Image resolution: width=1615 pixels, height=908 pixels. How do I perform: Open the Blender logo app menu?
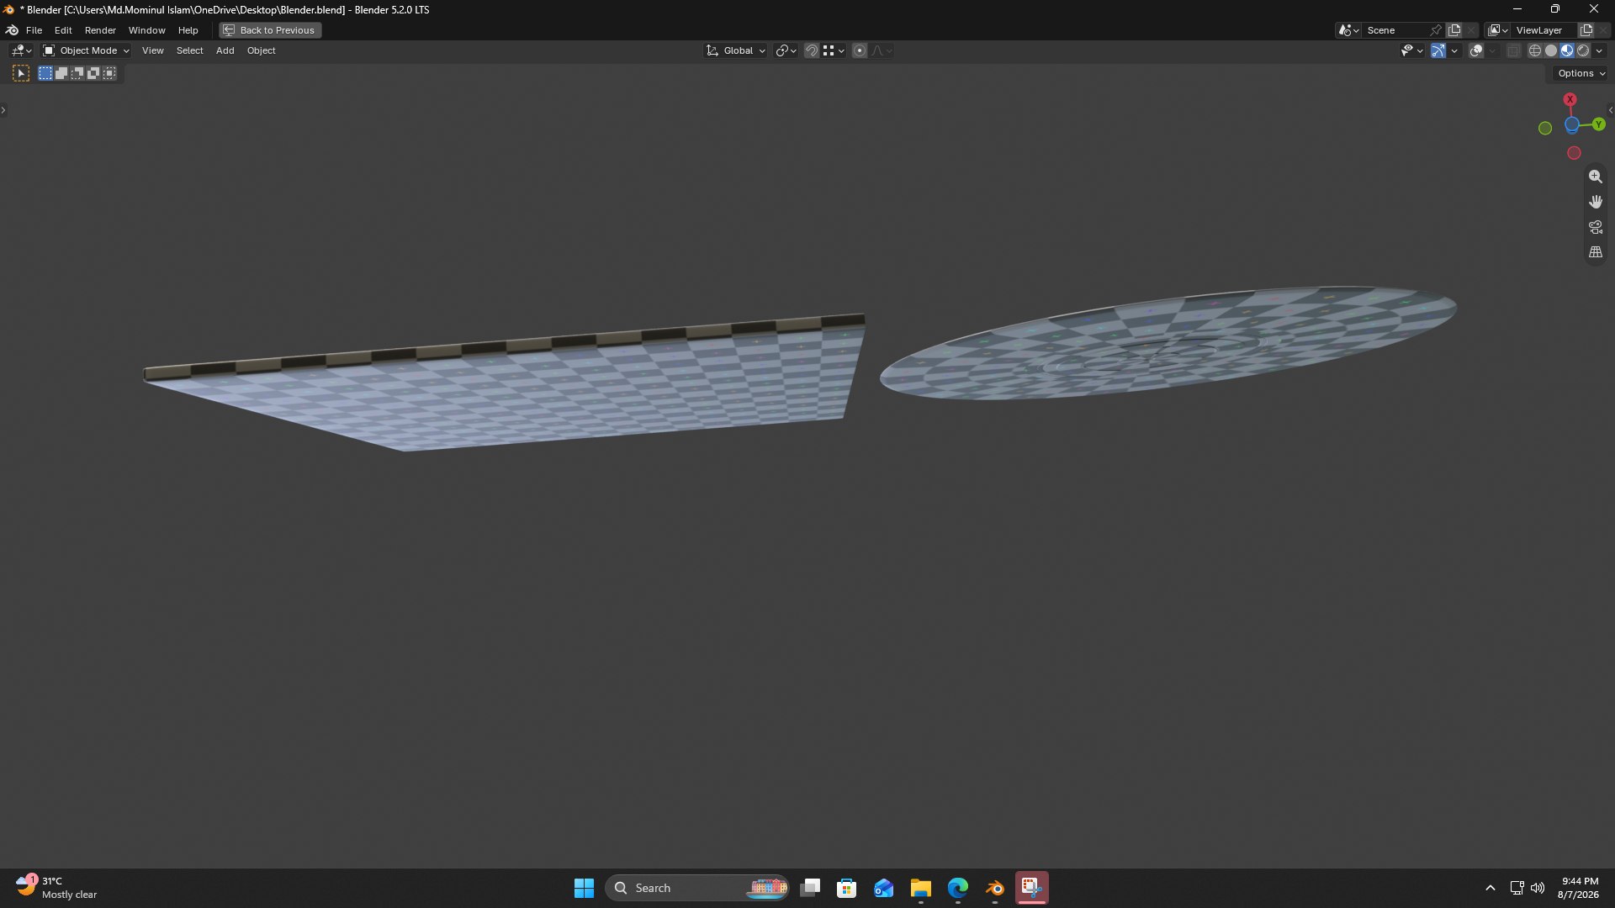click(x=12, y=30)
